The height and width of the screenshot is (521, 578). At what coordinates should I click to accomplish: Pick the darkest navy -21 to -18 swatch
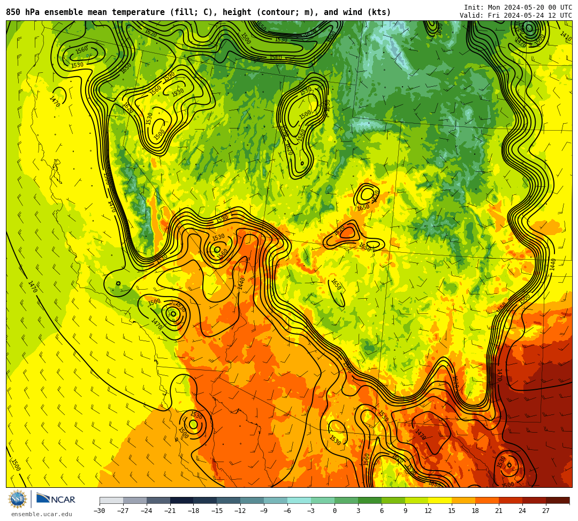click(182, 500)
